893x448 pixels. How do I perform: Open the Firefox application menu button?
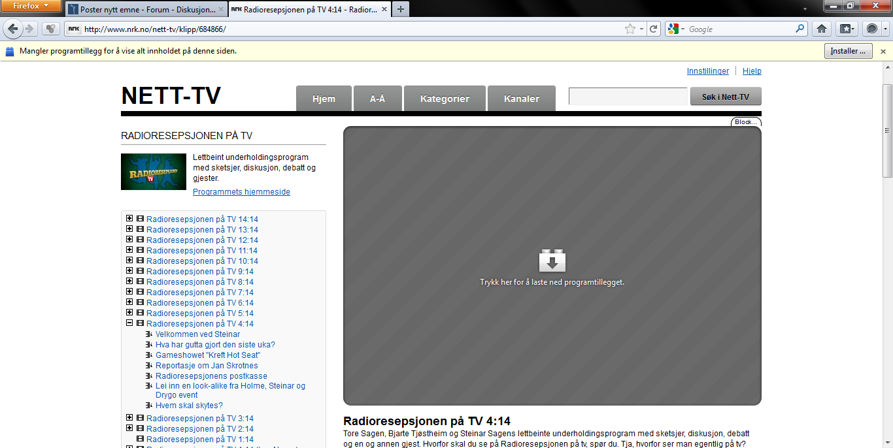click(31, 6)
